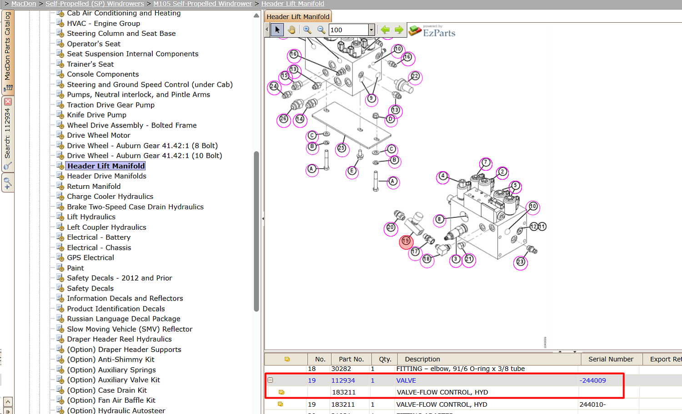Click the EzParts logo
Image resolution: width=682 pixels, height=414 pixels.
click(432, 31)
